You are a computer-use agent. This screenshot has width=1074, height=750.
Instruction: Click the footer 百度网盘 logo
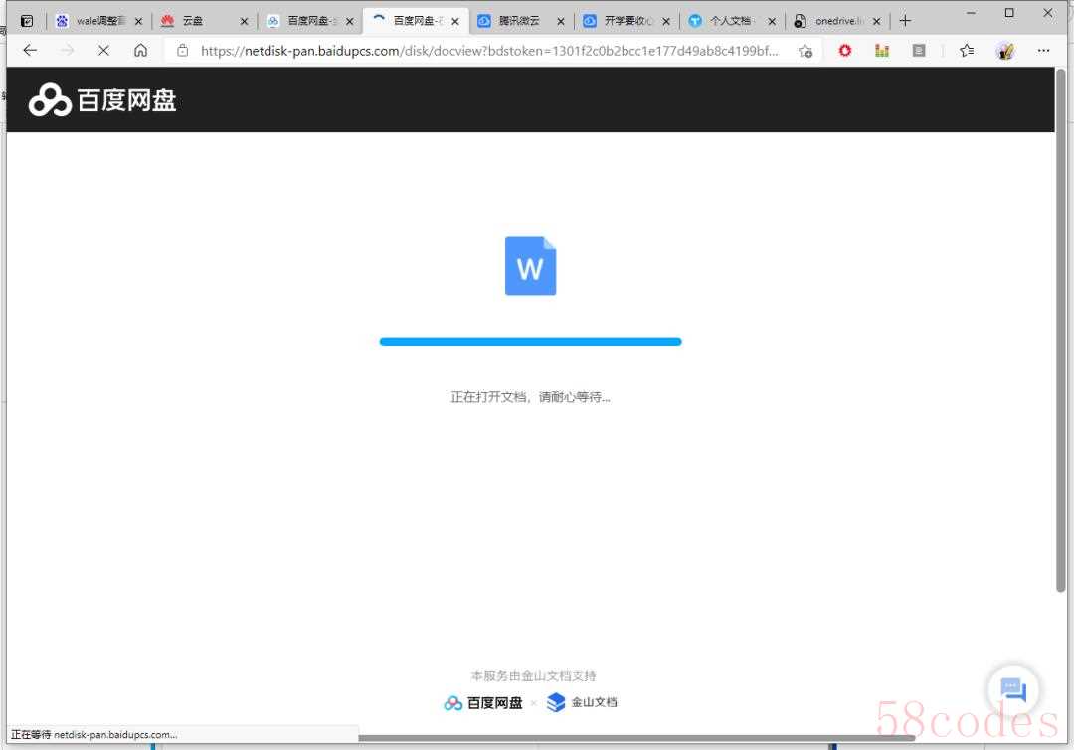pos(483,702)
